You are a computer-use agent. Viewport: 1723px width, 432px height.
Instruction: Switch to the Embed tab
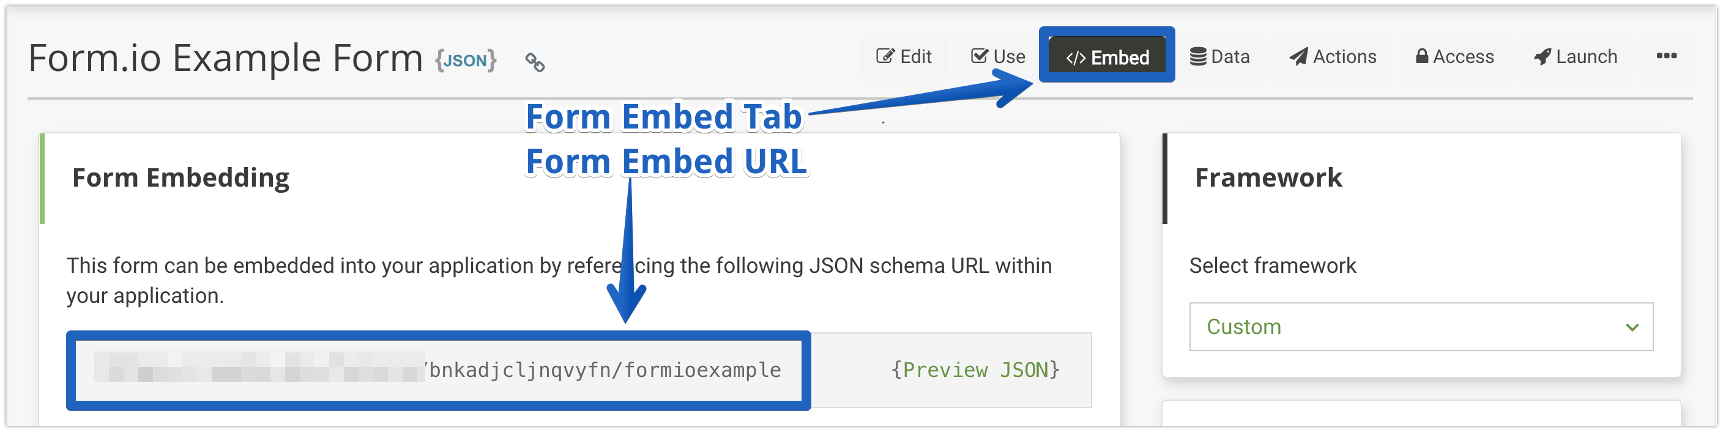click(x=1107, y=58)
